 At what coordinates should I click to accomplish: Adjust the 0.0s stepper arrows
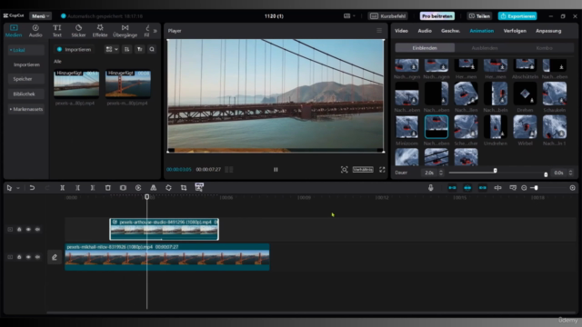tap(570, 173)
